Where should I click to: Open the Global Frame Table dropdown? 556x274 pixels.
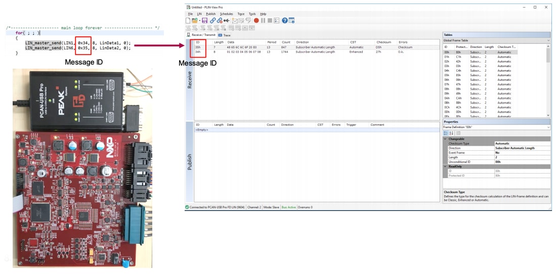click(548, 40)
